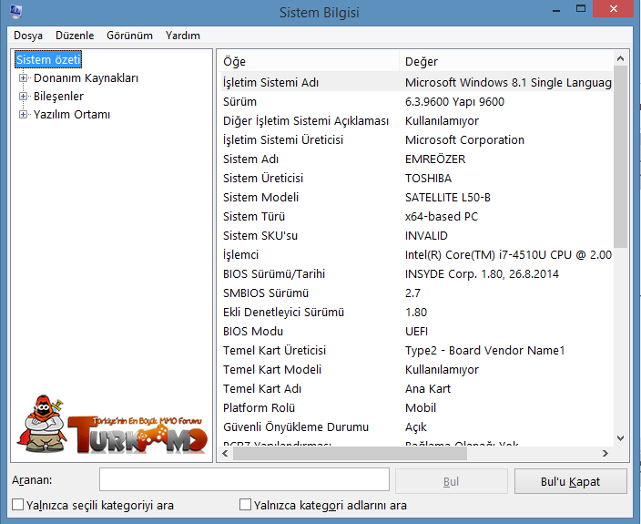Image resolution: width=641 pixels, height=524 pixels.
Task: Click the value UEFI
Action: tap(416, 332)
